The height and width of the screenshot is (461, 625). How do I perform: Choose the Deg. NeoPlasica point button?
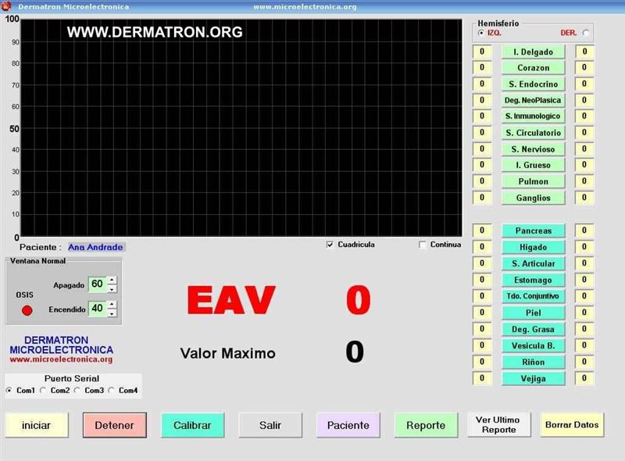(x=534, y=100)
